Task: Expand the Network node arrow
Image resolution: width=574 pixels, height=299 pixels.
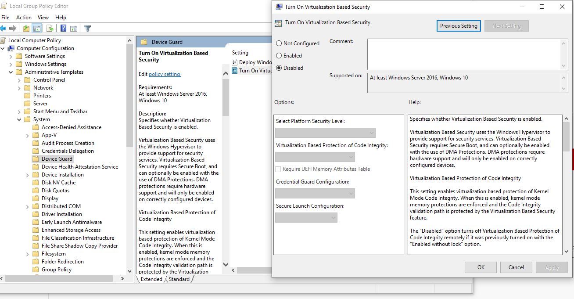Action: click(19, 88)
